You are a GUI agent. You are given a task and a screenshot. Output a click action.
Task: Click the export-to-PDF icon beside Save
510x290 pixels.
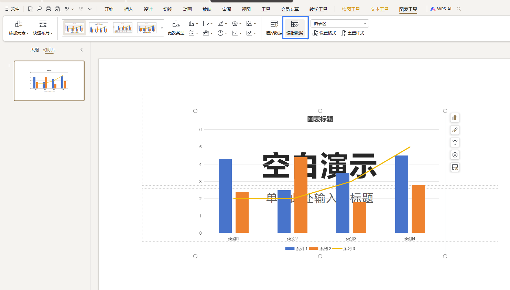coord(40,9)
